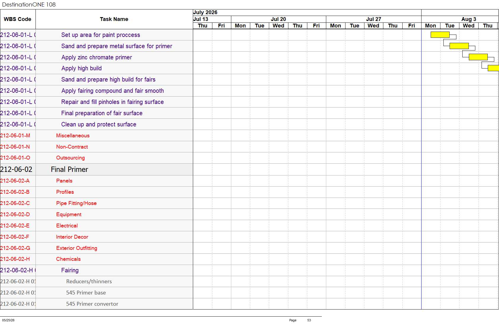The image size is (499, 324).
Task: Click the Chemicals task name
Action: coord(68,259)
